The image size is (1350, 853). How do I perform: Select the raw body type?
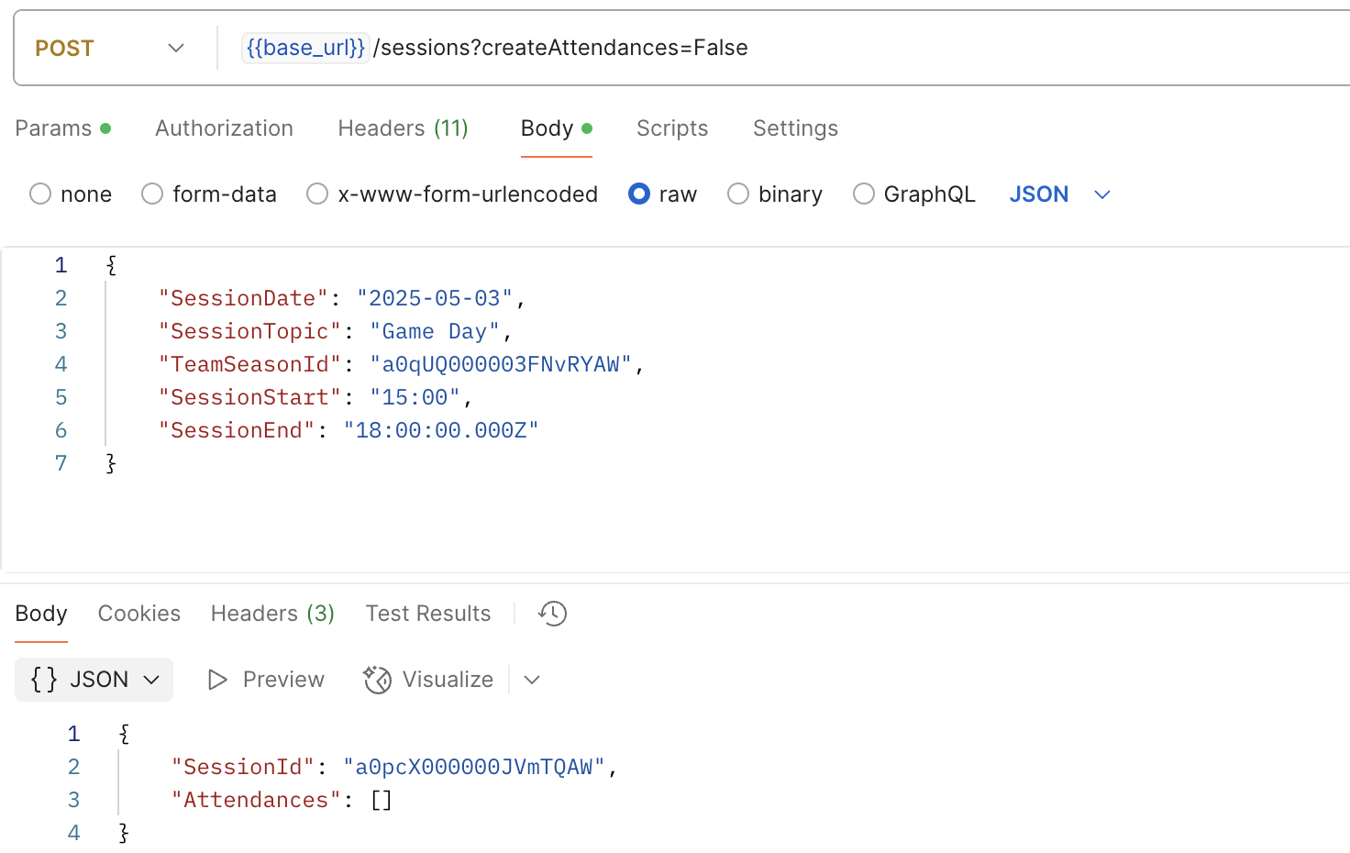pos(662,194)
